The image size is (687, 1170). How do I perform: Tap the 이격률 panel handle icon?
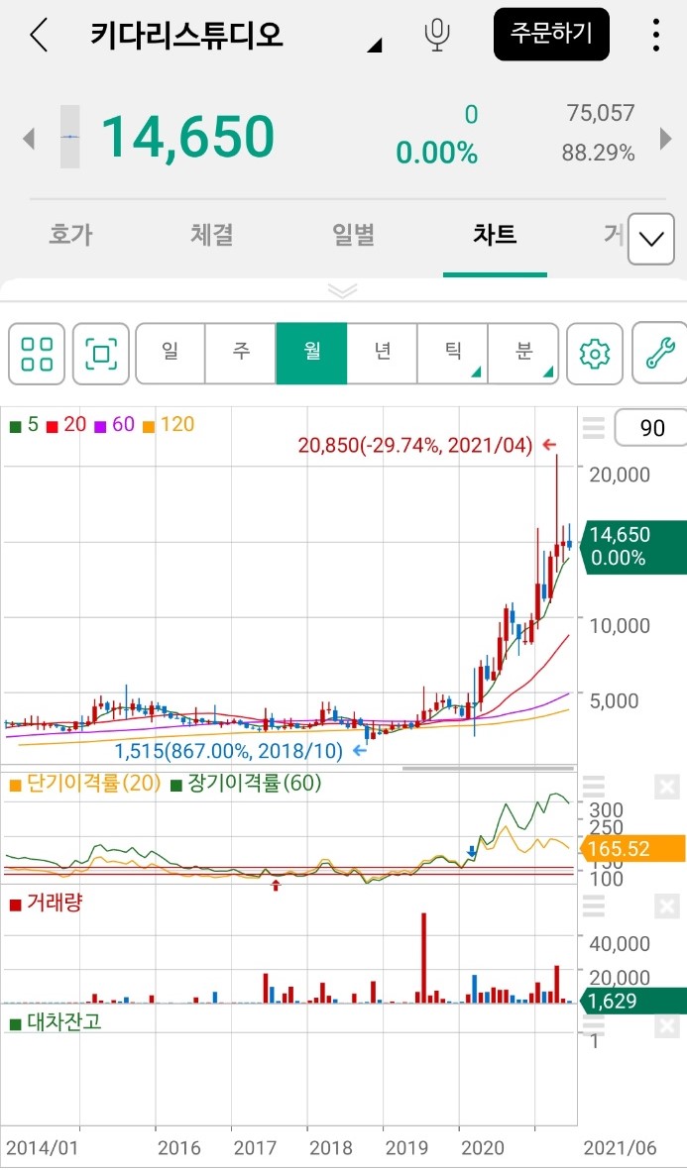(x=594, y=787)
